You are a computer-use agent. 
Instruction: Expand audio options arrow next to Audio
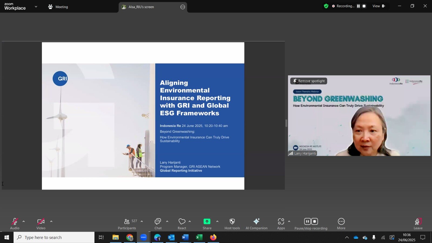[x=24, y=221]
